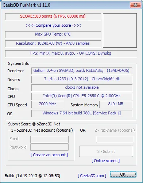Focus the Email input field

49,139
